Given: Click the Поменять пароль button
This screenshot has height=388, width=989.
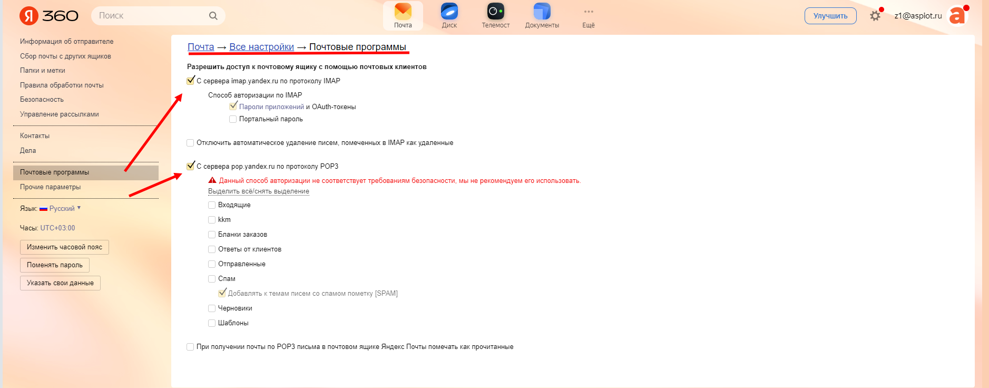Looking at the screenshot, I should click(55, 265).
